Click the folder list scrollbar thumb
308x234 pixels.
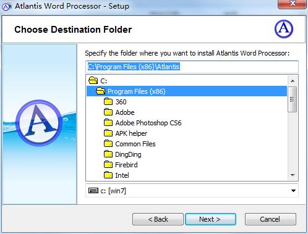coord(293,99)
